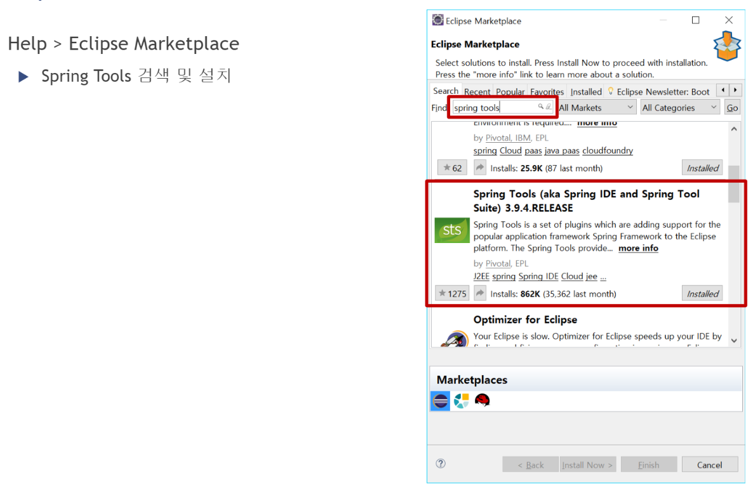Click Pivotal link beside IBM
This screenshot has width=753, height=488.
click(498, 138)
